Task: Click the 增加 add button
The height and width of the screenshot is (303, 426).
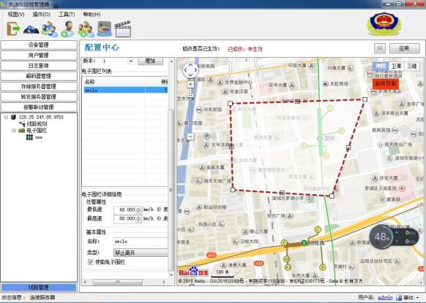Action: 150,61
